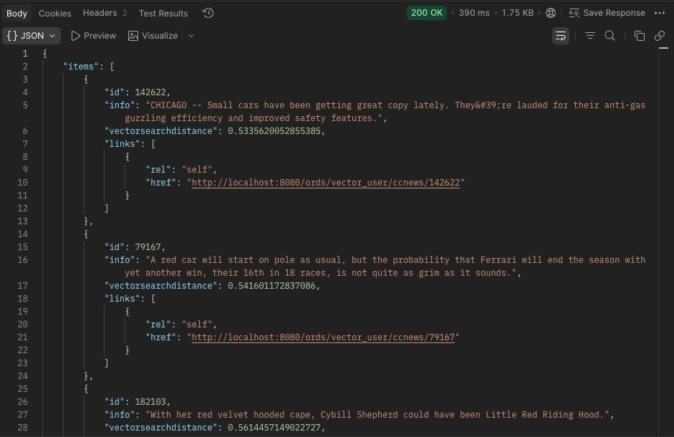The height and width of the screenshot is (437, 674).
Task: Filter the response with the filter icon
Action: pos(589,36)
